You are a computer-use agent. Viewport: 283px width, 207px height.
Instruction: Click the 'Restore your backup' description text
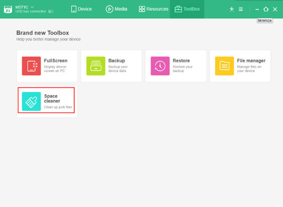tap(183, 69)
